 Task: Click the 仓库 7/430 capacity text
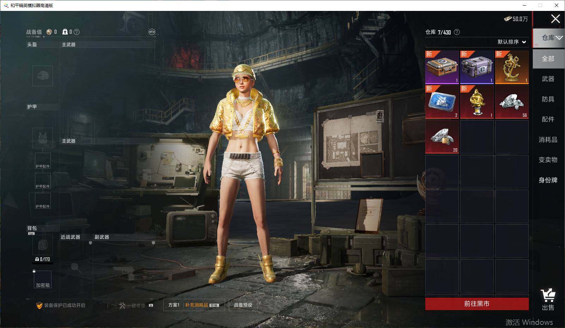[438, 32]
